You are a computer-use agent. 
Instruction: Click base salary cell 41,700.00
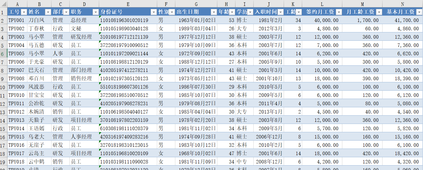click(x=402, y=21)
